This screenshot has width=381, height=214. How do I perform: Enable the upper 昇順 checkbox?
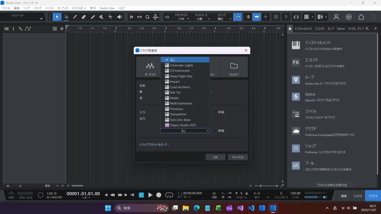[x=215, y=112]
